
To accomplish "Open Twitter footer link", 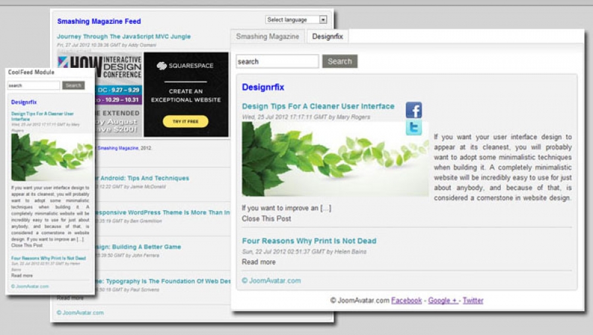I will coord(472,300).
